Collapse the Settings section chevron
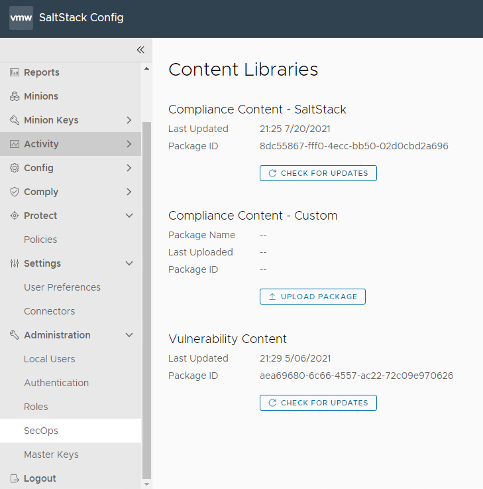 click(129, 263)
